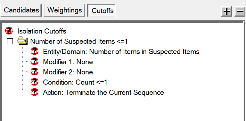
Task: Select Entity/Domain: Number of Items in Suspected Items
Action: [x=121, y=52]
